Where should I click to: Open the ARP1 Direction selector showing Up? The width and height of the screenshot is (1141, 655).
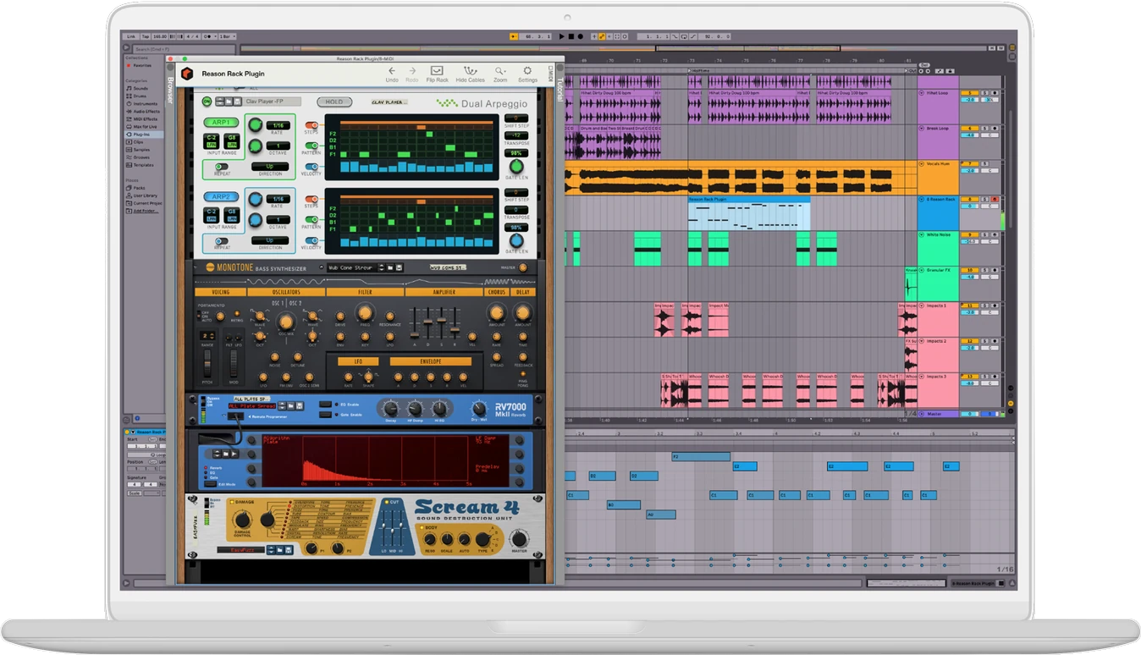tap(271, 167)
